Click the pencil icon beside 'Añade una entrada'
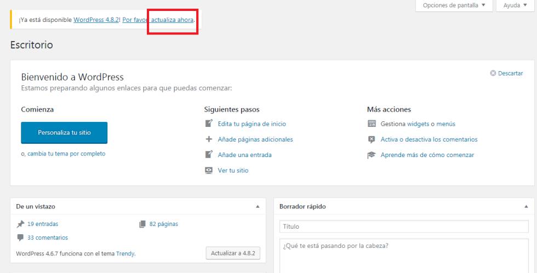This screenshot has width=537, height=273. (209, 154)
